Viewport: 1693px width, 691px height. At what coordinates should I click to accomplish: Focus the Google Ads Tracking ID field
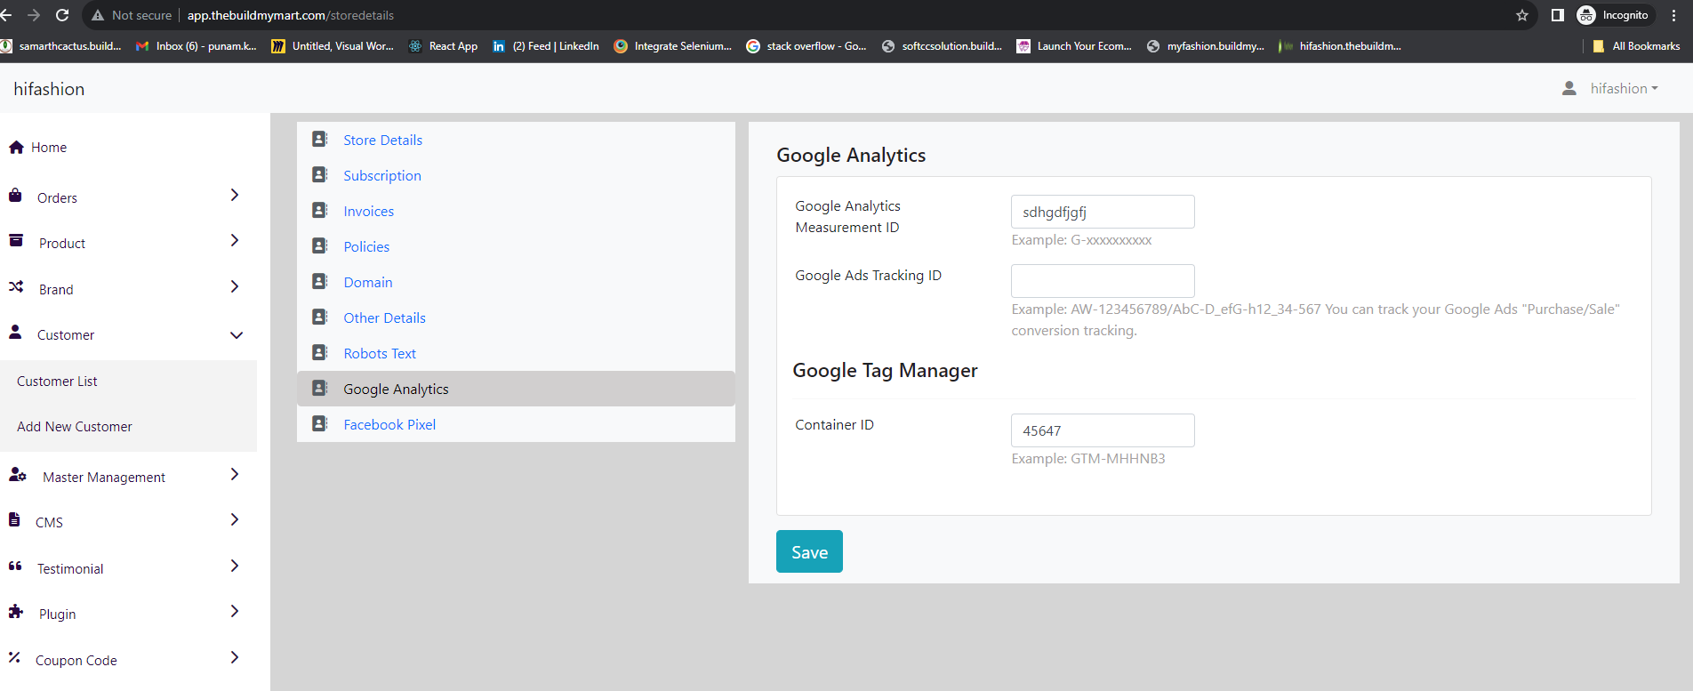pos(1103,281)
